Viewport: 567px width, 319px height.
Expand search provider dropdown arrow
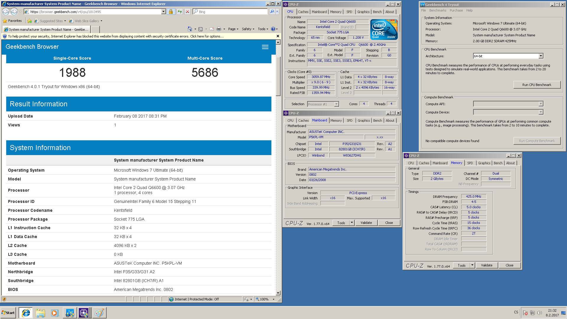(x=277, y=12)
